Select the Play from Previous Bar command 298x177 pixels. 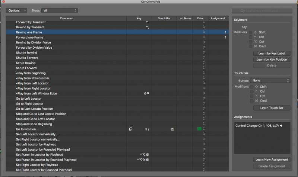click(x=117, y=78)
